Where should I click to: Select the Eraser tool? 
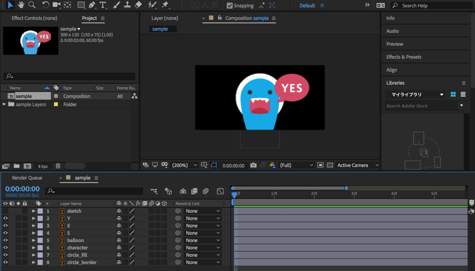pyautogui.click(x=138, y=5)
